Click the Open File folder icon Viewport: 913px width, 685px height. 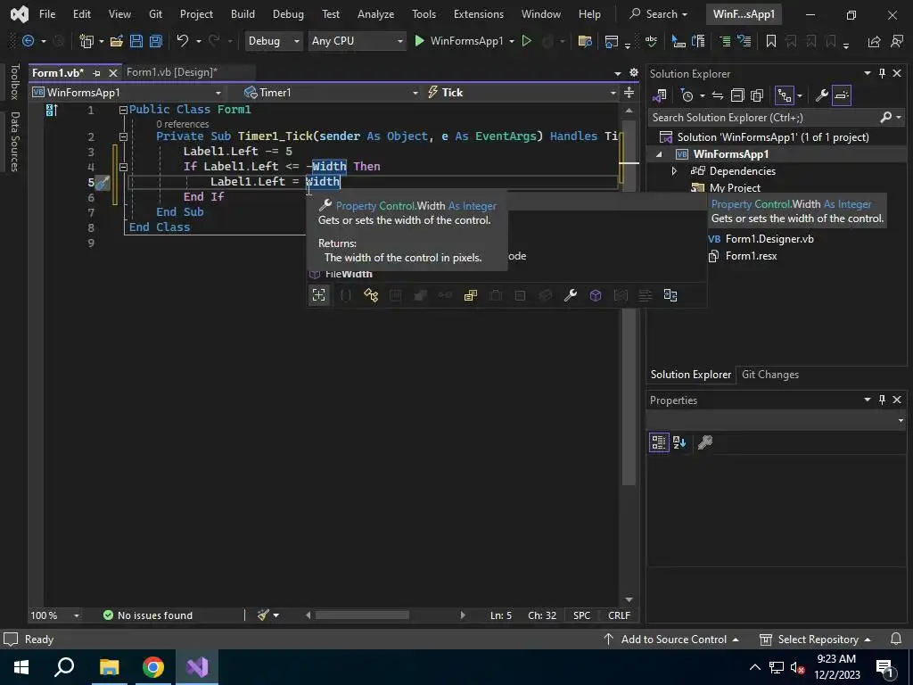pos(117,41)
